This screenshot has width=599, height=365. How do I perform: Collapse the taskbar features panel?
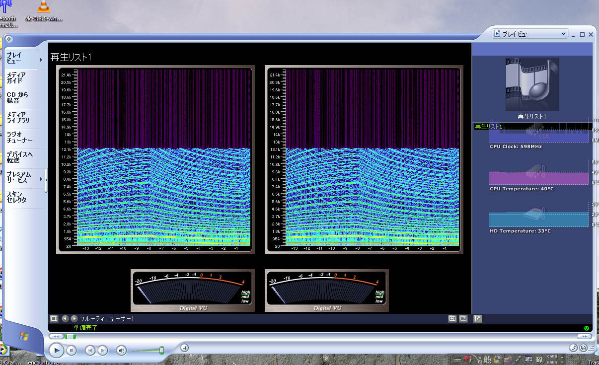coord(46,176)
